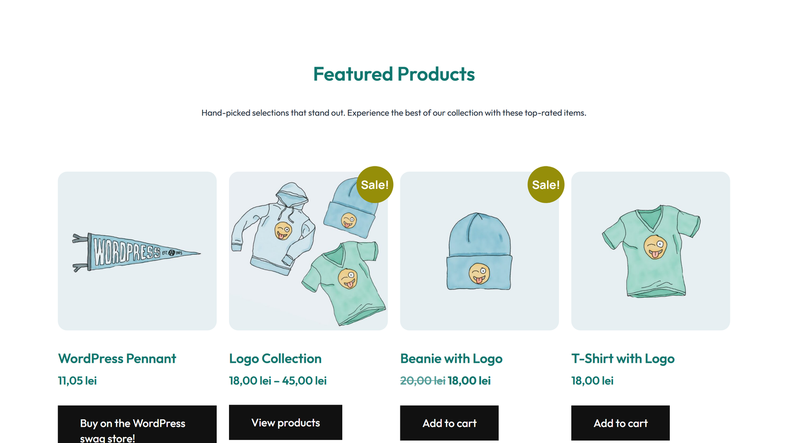The width and height of the screenshot is (788, 443).
Task: Open the Beanie with Logo product title link
Action: (452, 358)
